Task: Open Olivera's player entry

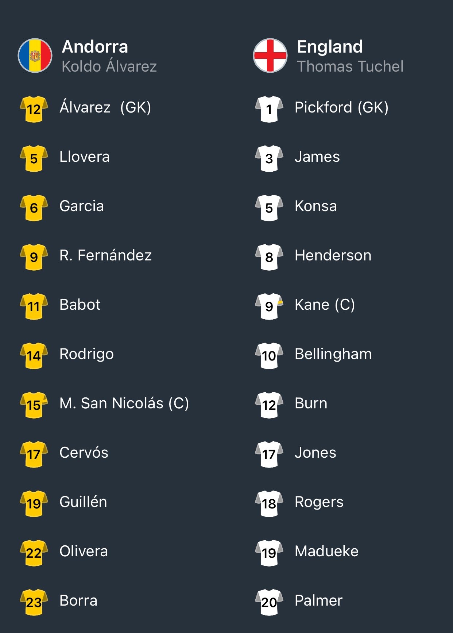Action: pos(84,551)
